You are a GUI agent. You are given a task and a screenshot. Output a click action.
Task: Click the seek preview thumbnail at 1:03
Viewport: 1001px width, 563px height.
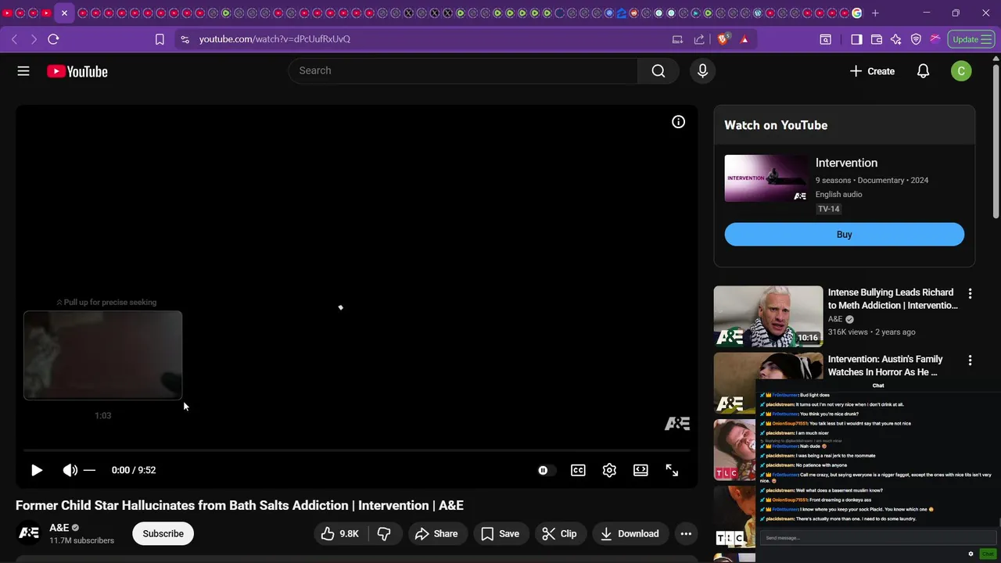pos(102,356)
